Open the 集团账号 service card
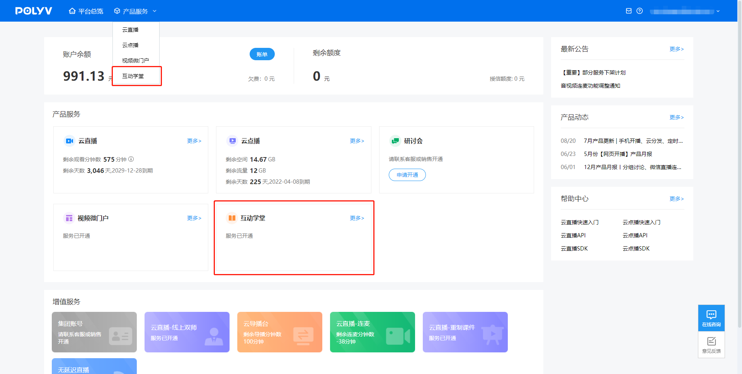 94,332
